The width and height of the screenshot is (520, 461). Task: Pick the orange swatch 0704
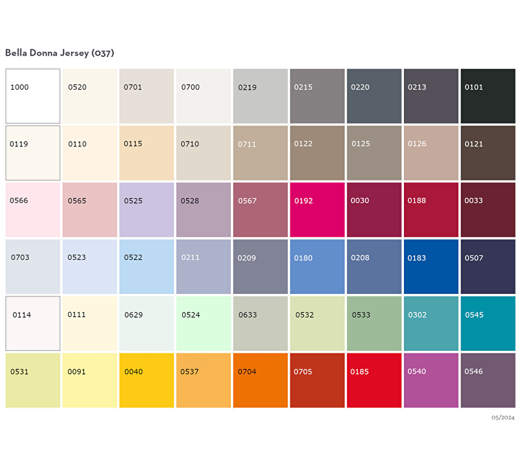(260, 380)
